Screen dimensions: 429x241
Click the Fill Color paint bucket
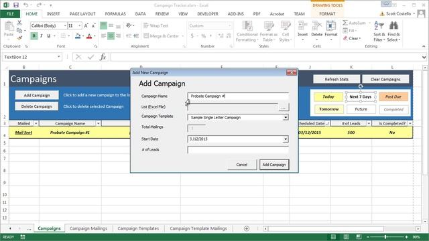point(78,35)
